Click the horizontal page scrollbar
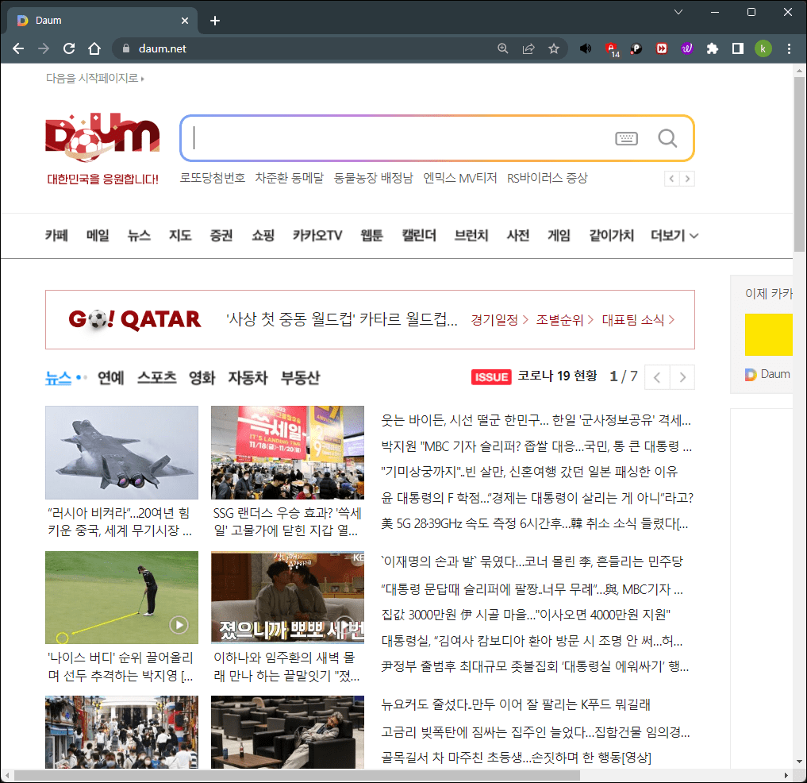Image resolution: width=807 pixels, height=783 pixels. click(x=298, y=775)
